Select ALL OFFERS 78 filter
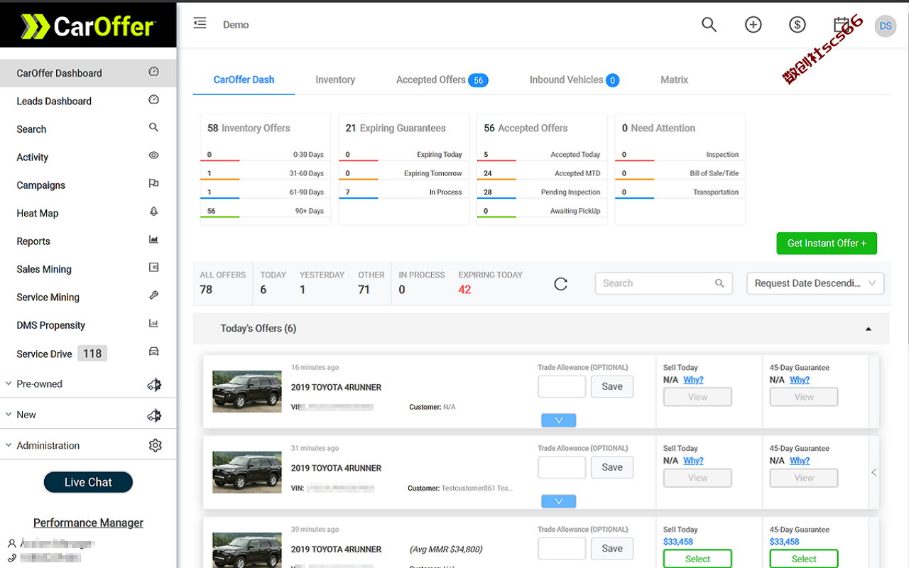The image size is (909, 568). [x=222, y=283]
